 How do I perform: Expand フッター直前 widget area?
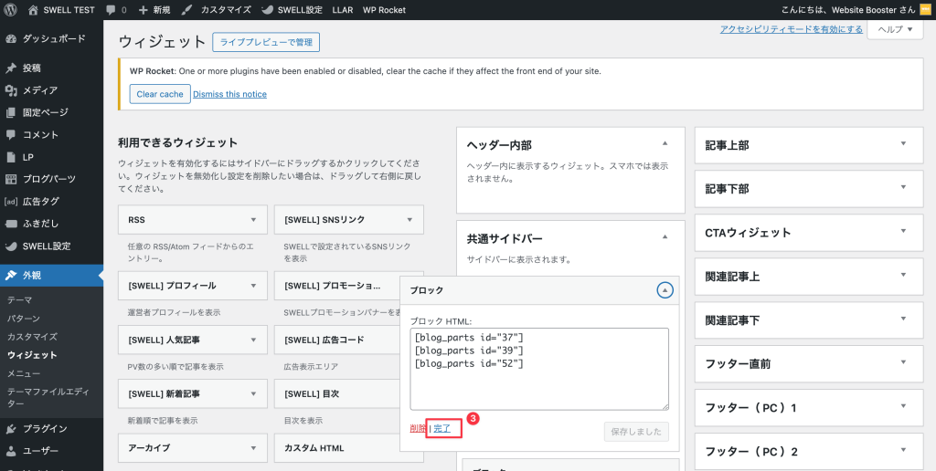tap(903, 362)
